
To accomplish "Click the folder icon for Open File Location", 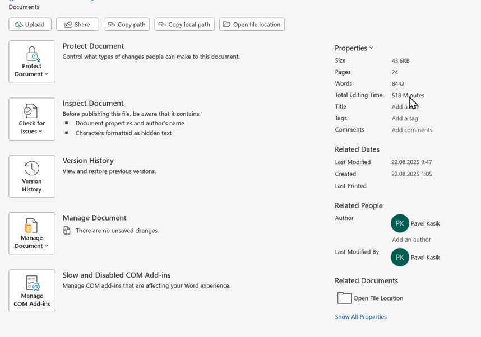I will click(344, 298).
